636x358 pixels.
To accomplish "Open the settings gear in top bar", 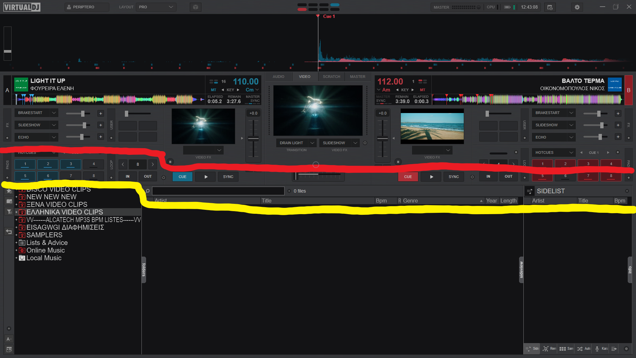I will (x=577, y=7).
